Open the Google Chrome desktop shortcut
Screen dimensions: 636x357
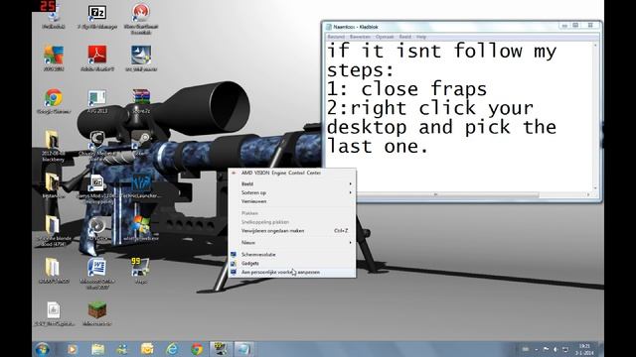54,101
